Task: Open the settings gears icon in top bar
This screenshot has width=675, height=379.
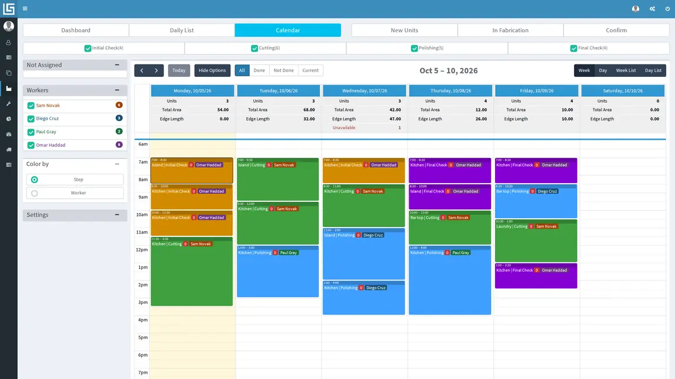Action: [652, 9]
